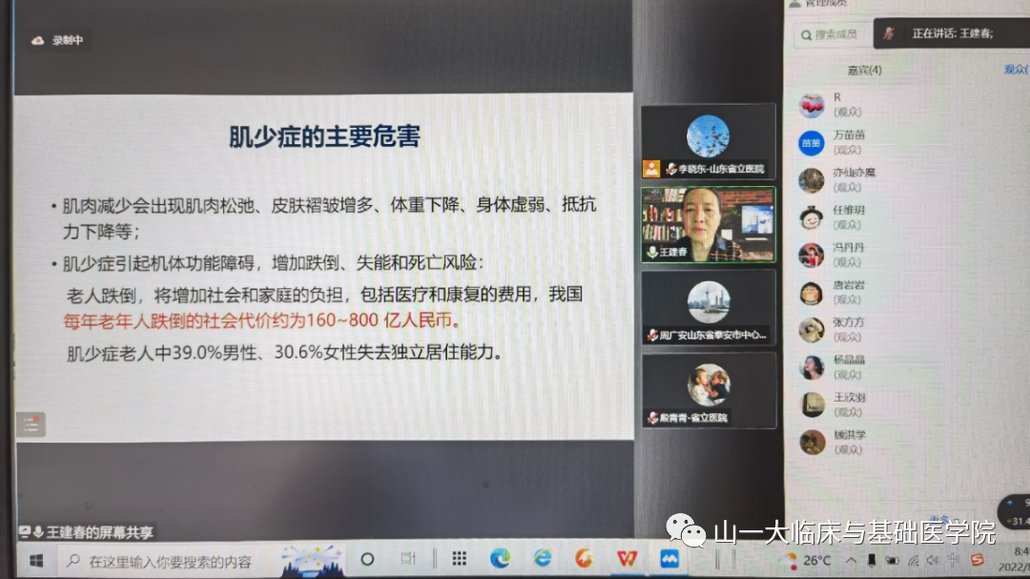Image resolution: width=1030 pixels, height=579 pixels.
Task: Select 王建春 video thumbnail
Action: [x=708, y=224]
